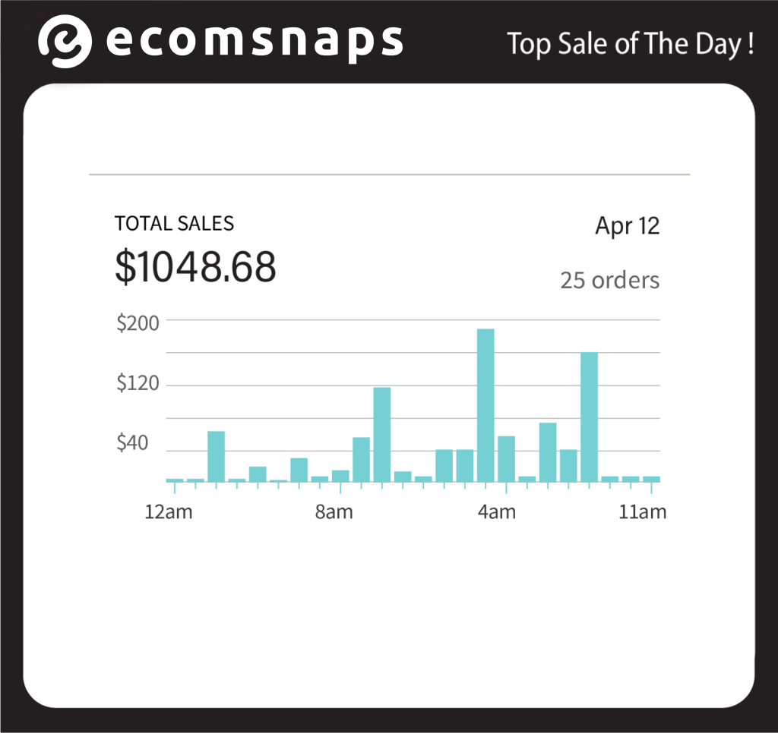Viewport: 778px width, 733px height.
Task: Select the 4am x-axis label
Action: tap(497, 511)
